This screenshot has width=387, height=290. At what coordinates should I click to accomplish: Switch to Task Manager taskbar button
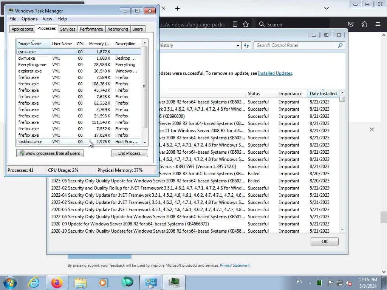(174, 282)
